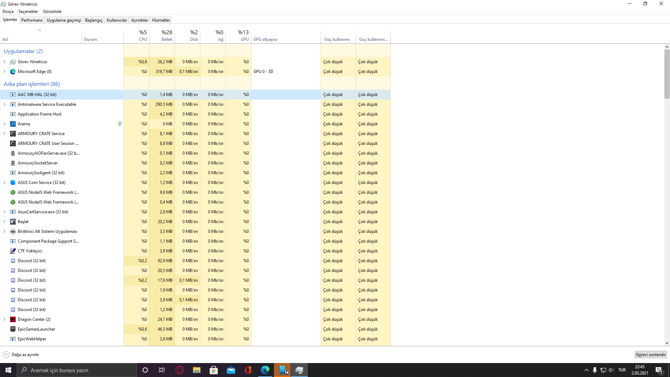Screen dimensions: 670x377
Task: Open the Seçenekler menu
Action: [x=28, y=12]
